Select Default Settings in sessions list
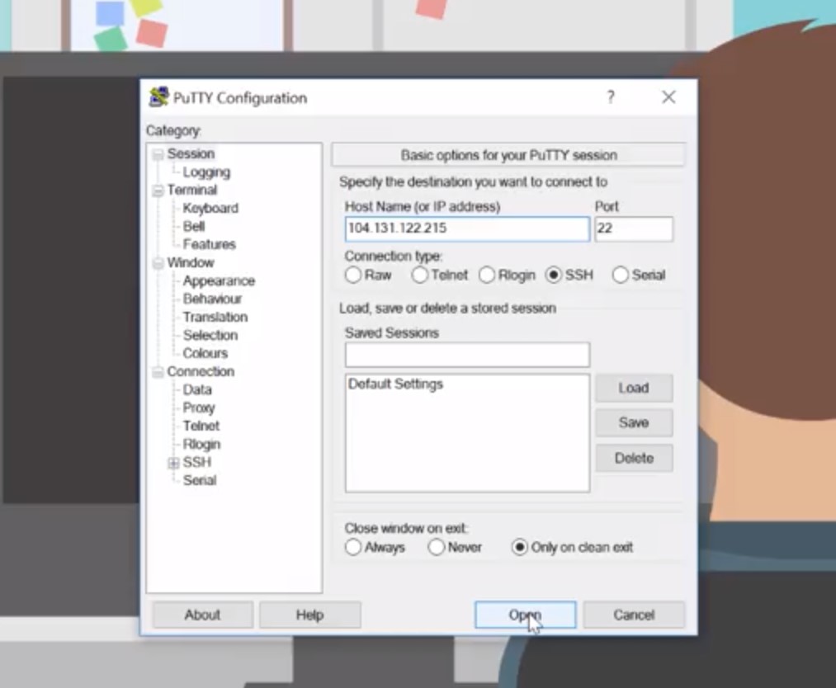836x688 pixels. 395,384
